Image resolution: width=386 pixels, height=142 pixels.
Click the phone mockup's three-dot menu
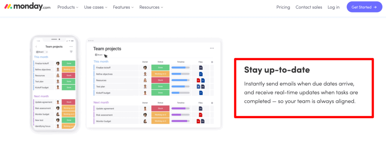click(x=71, y=47)
